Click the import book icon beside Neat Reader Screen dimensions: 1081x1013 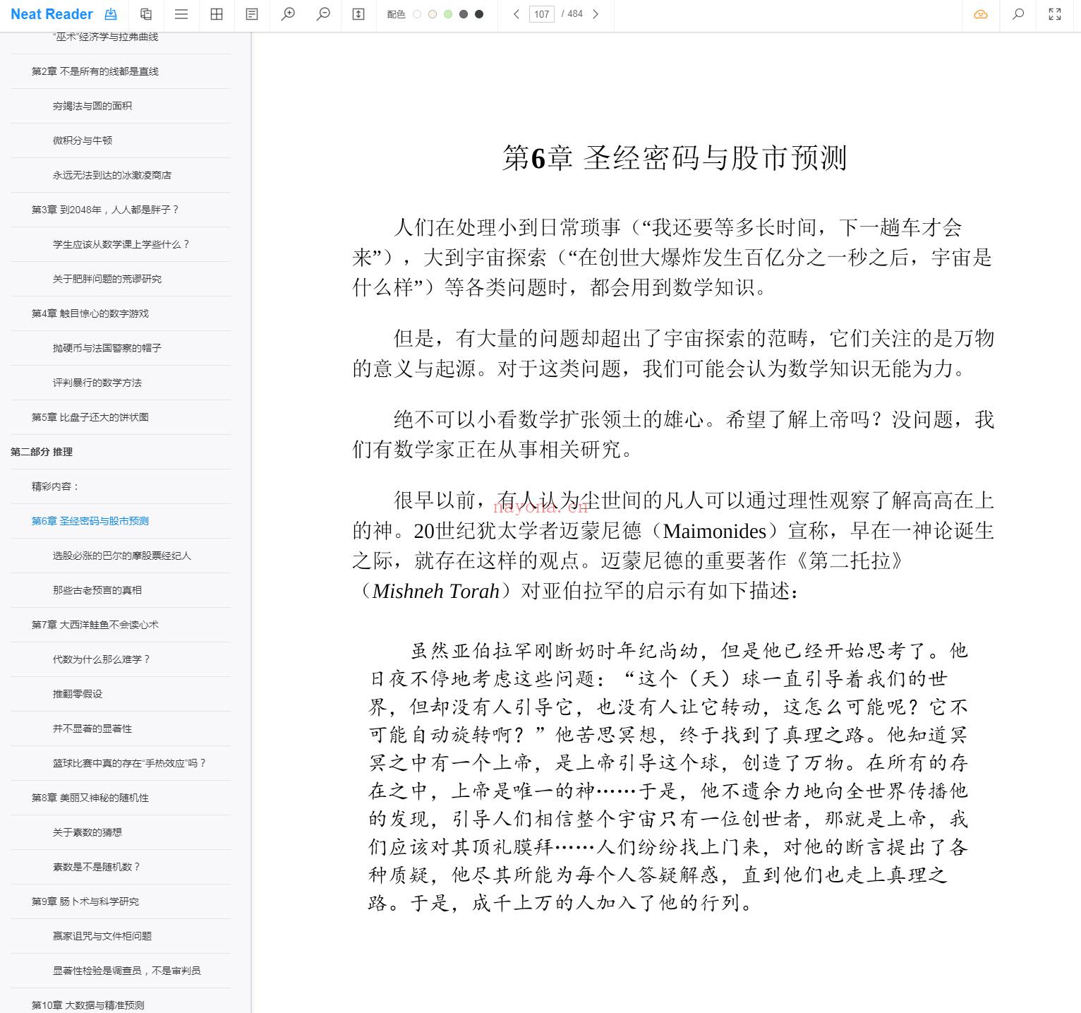[111, 14]
